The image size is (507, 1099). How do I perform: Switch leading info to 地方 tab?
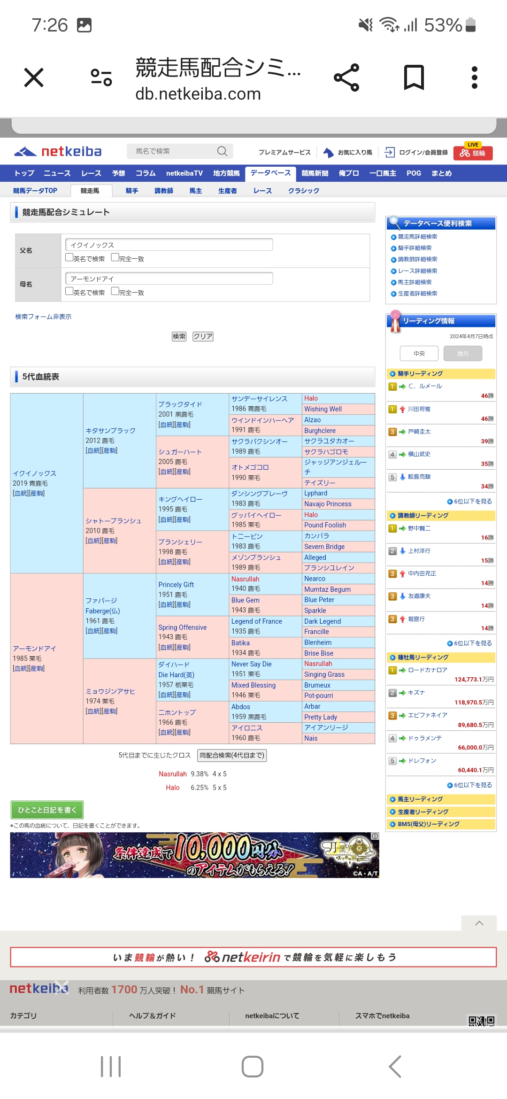(463, 353)
